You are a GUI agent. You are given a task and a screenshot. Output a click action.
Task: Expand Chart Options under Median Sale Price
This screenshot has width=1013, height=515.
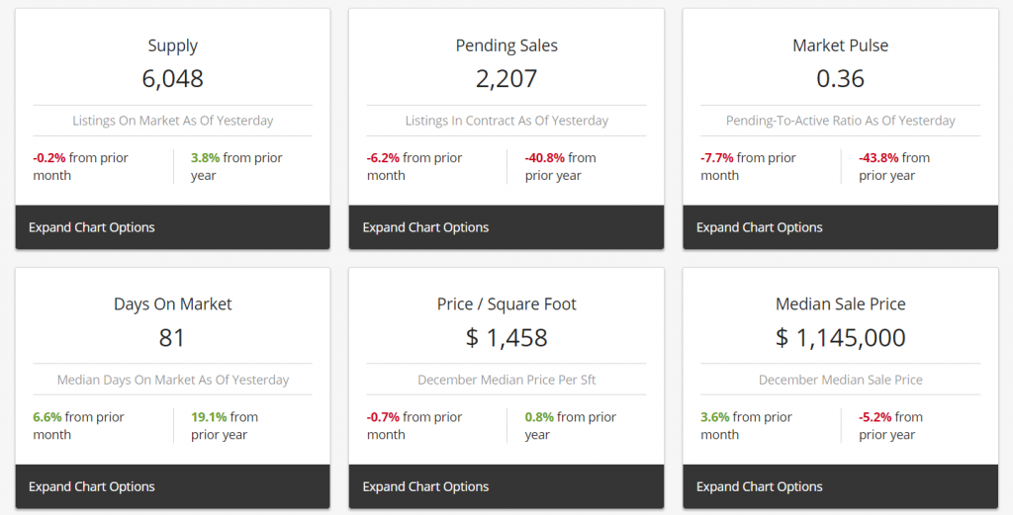click(760, 486)
